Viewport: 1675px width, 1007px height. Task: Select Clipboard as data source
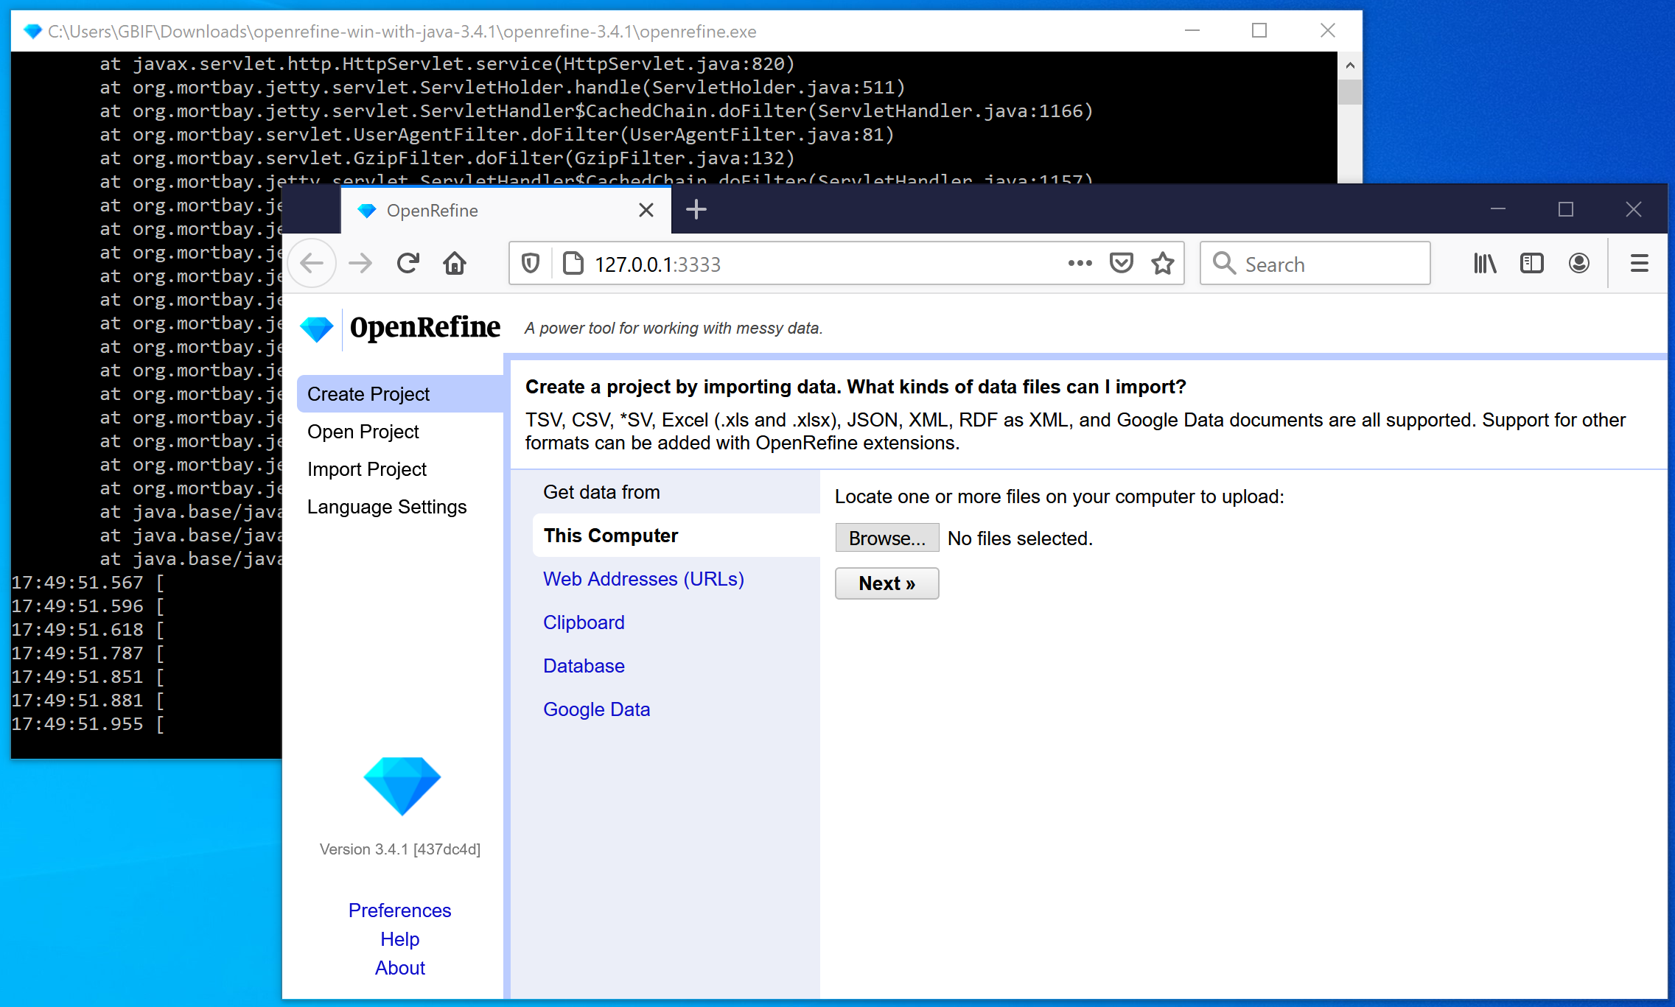point(584,622)
